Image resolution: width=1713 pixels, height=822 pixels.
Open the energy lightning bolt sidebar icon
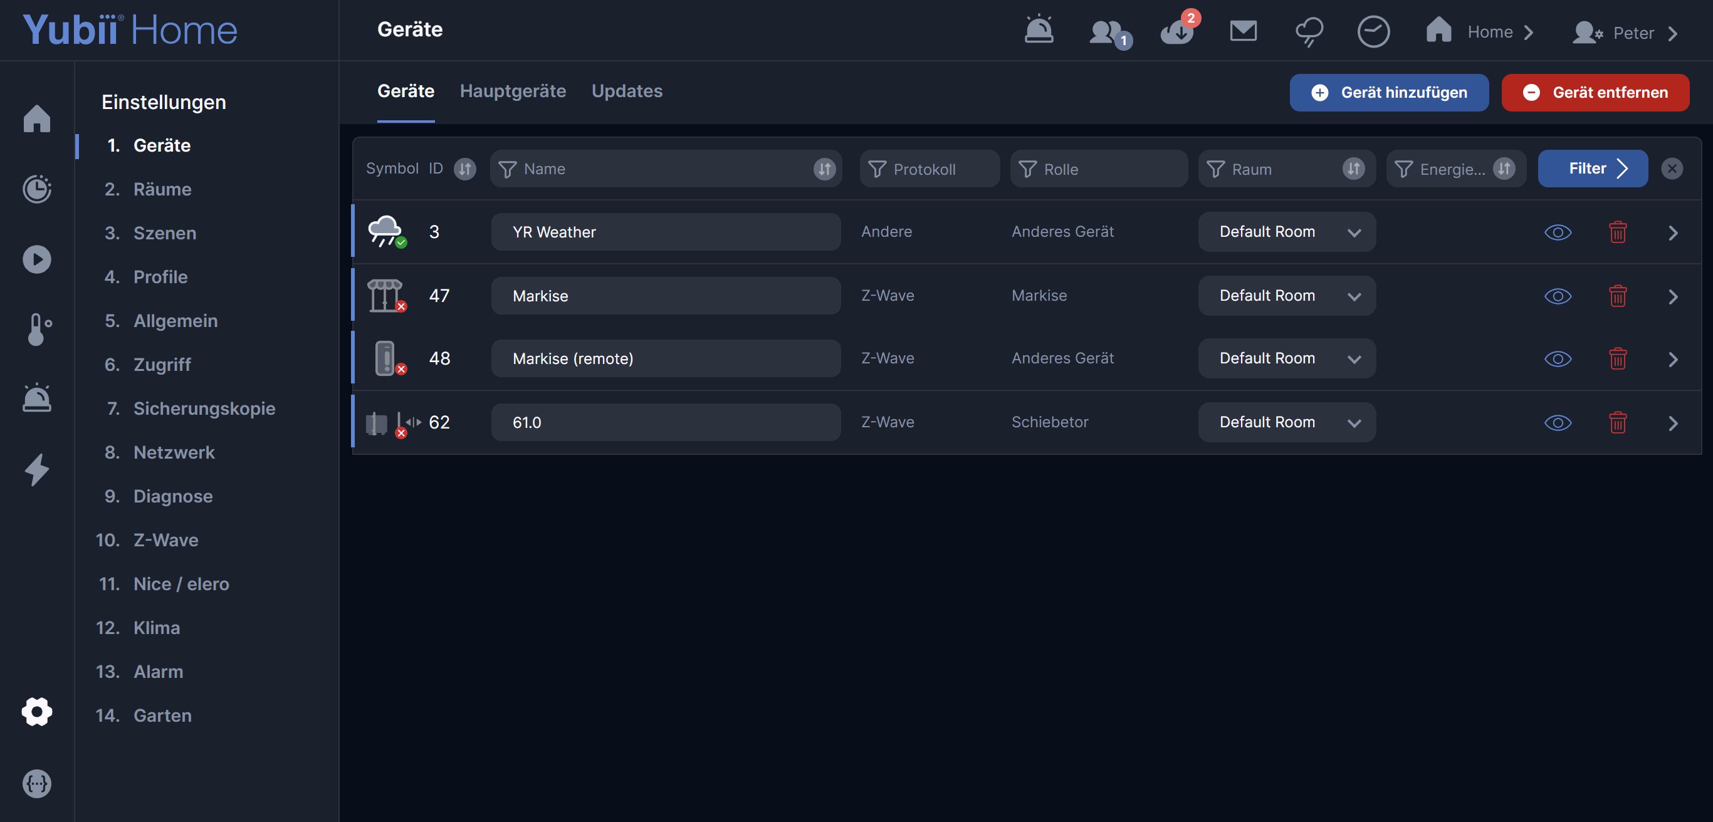37,470
